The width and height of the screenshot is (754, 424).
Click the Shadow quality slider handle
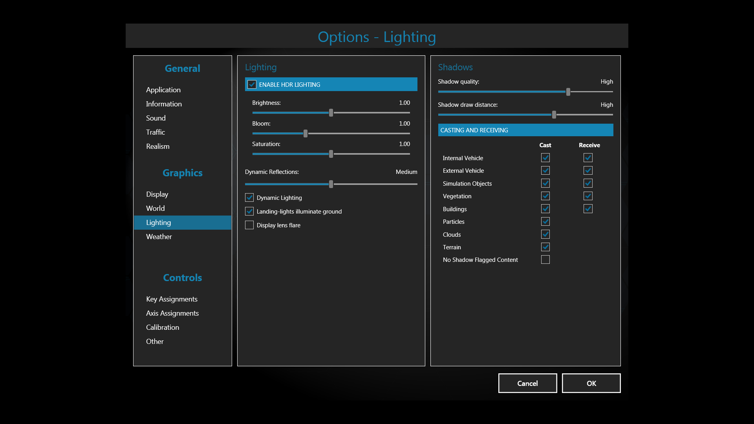[568, 92]
